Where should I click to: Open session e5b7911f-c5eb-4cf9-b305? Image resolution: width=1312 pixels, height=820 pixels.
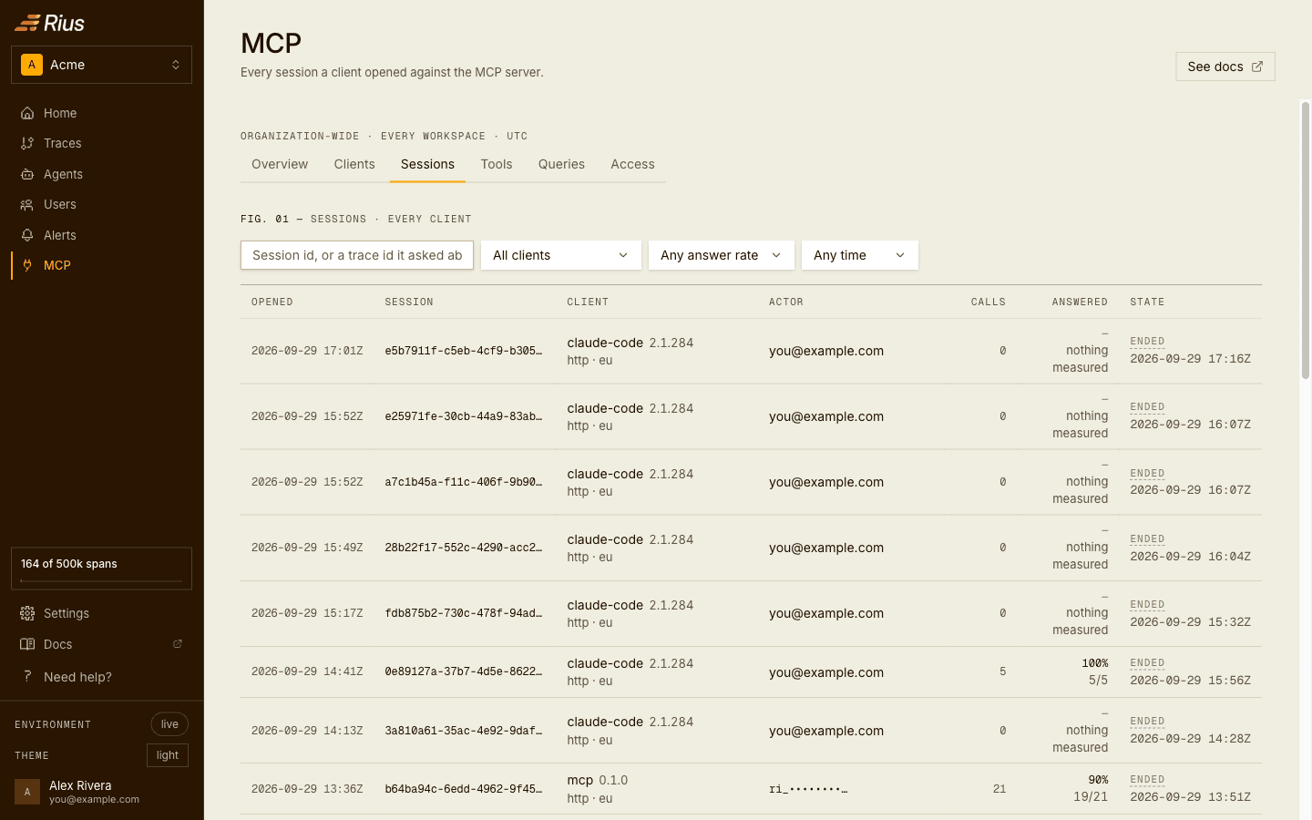[x=463, y=351]
